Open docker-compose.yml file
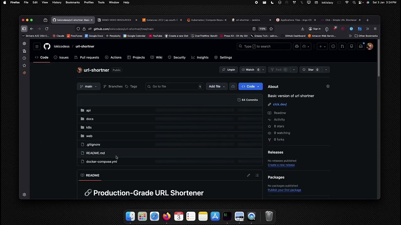This screenshot has width=401, height=225. tap(102, 162)
